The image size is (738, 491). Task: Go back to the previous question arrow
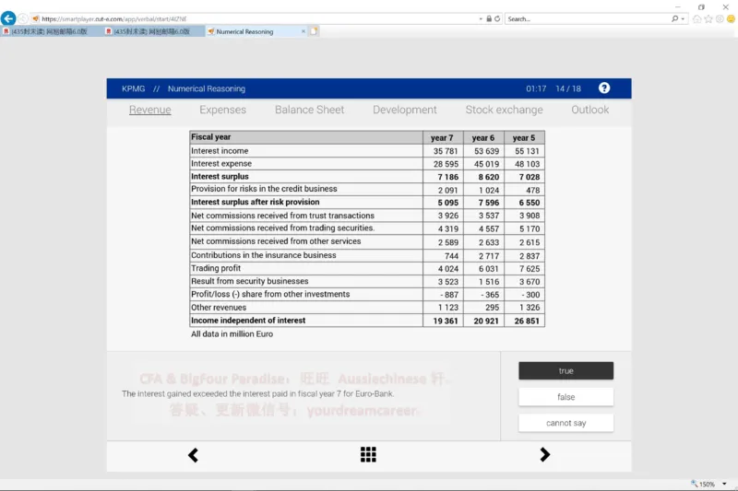coord(194,454)
